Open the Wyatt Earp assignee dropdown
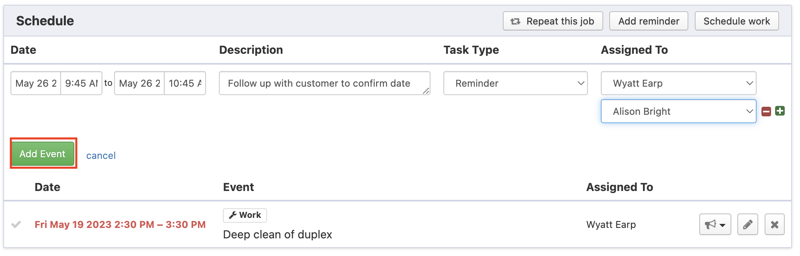This screenshot has width=800, height=256. (x=678, y=83)
